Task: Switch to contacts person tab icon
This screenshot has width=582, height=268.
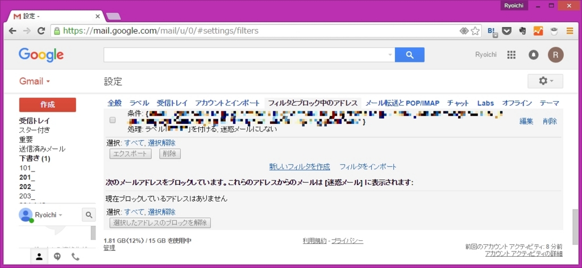Action: (39, 257)
